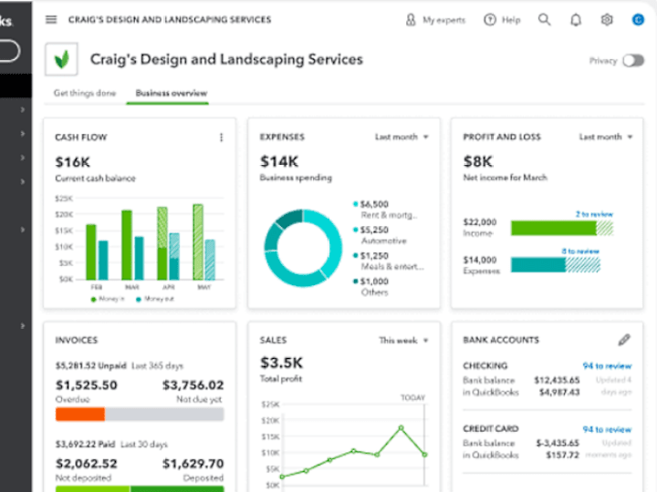657x492 pixels.
Task: Click the teal Expenses bar
Action: [538, 265]
